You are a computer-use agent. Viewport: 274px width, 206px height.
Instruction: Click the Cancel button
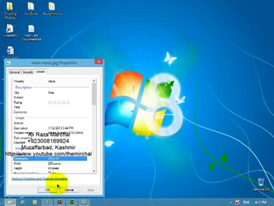(69, 190)
